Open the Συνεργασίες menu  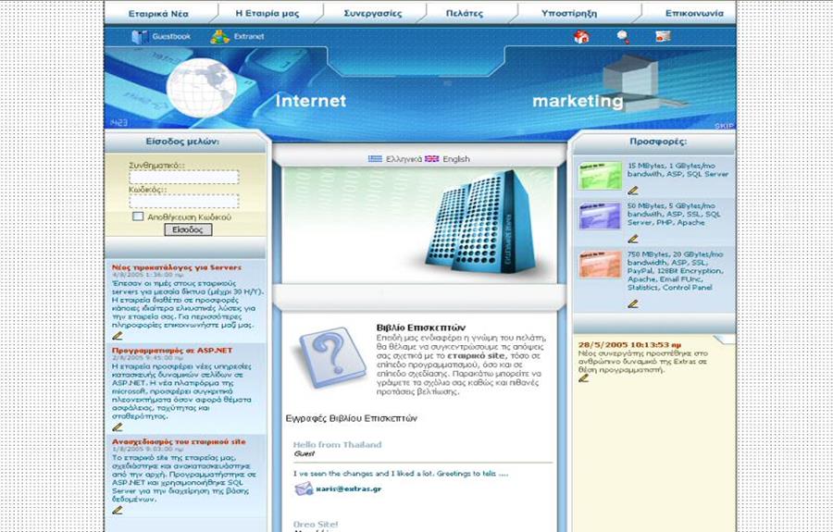tap(373, 14)
